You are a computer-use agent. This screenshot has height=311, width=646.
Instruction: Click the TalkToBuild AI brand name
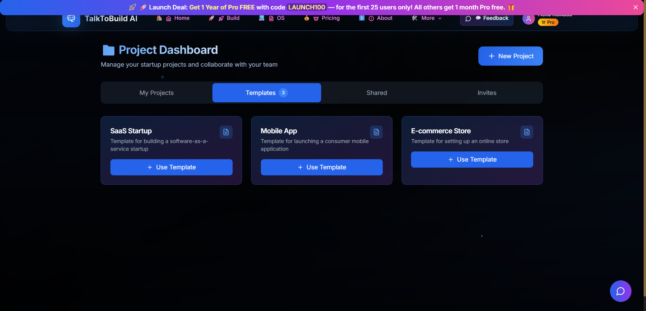[111, 19]
